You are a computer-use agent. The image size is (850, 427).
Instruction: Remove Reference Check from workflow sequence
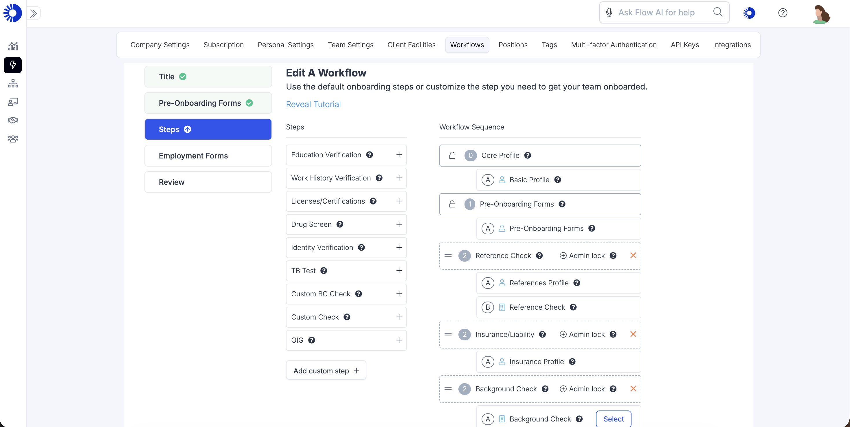pos(633,255)
